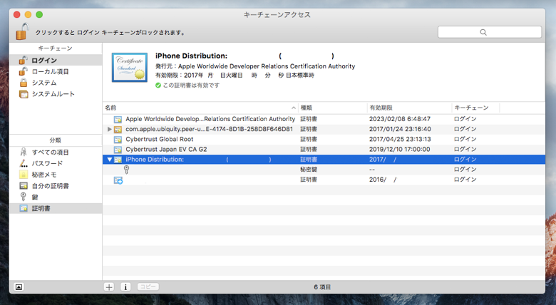This screenshot has width=556, height=305.
Task: Click the すべての項目 category icon
Action: (x=24, y=152)
